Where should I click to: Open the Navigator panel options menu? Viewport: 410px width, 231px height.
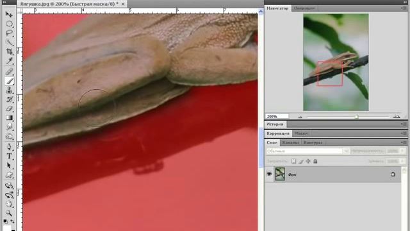[403, 8]
